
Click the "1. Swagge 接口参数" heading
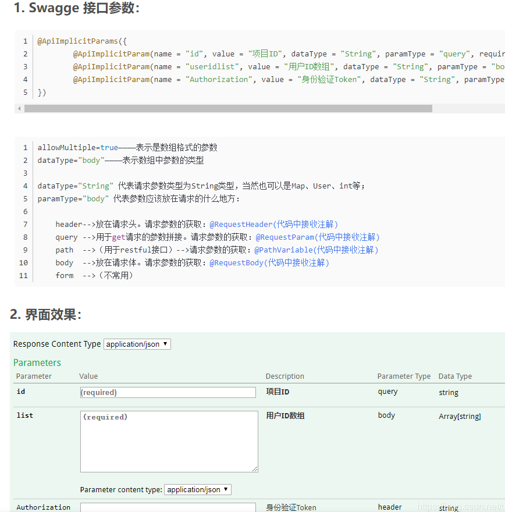click(77, 8)
